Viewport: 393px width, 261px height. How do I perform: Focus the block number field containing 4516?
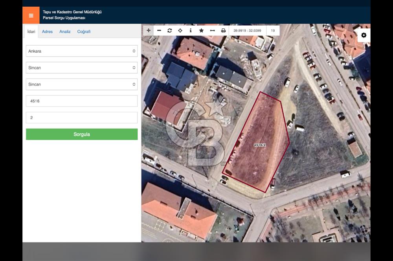coord(82,101)
